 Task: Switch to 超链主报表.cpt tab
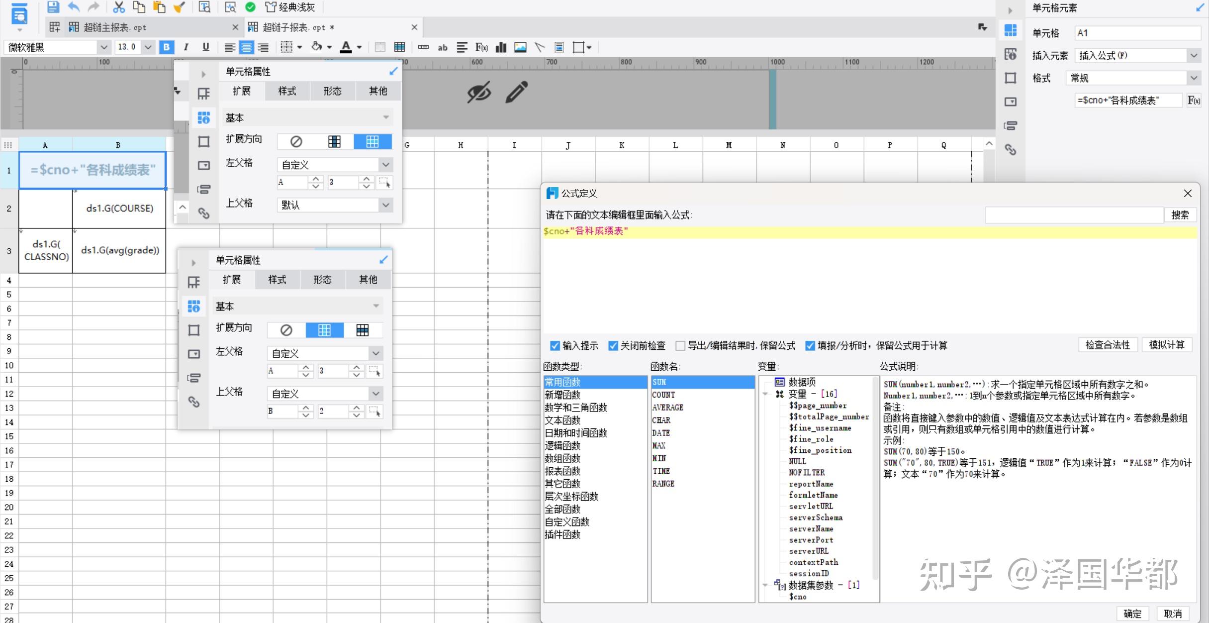(114, 27)
